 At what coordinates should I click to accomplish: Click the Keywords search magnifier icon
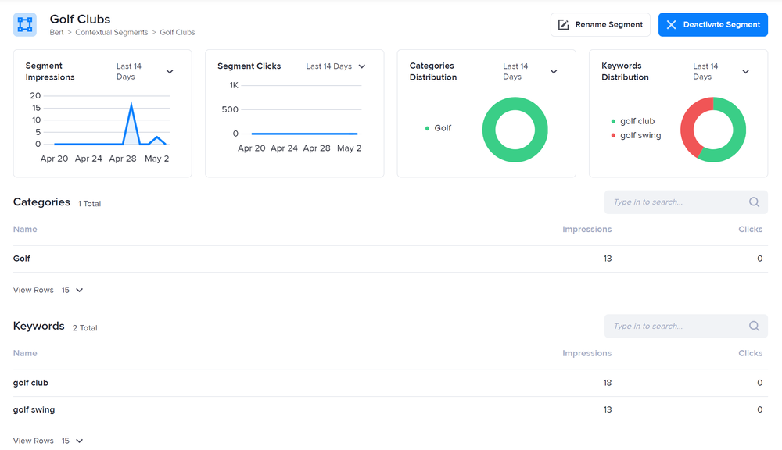coord(754,327)
